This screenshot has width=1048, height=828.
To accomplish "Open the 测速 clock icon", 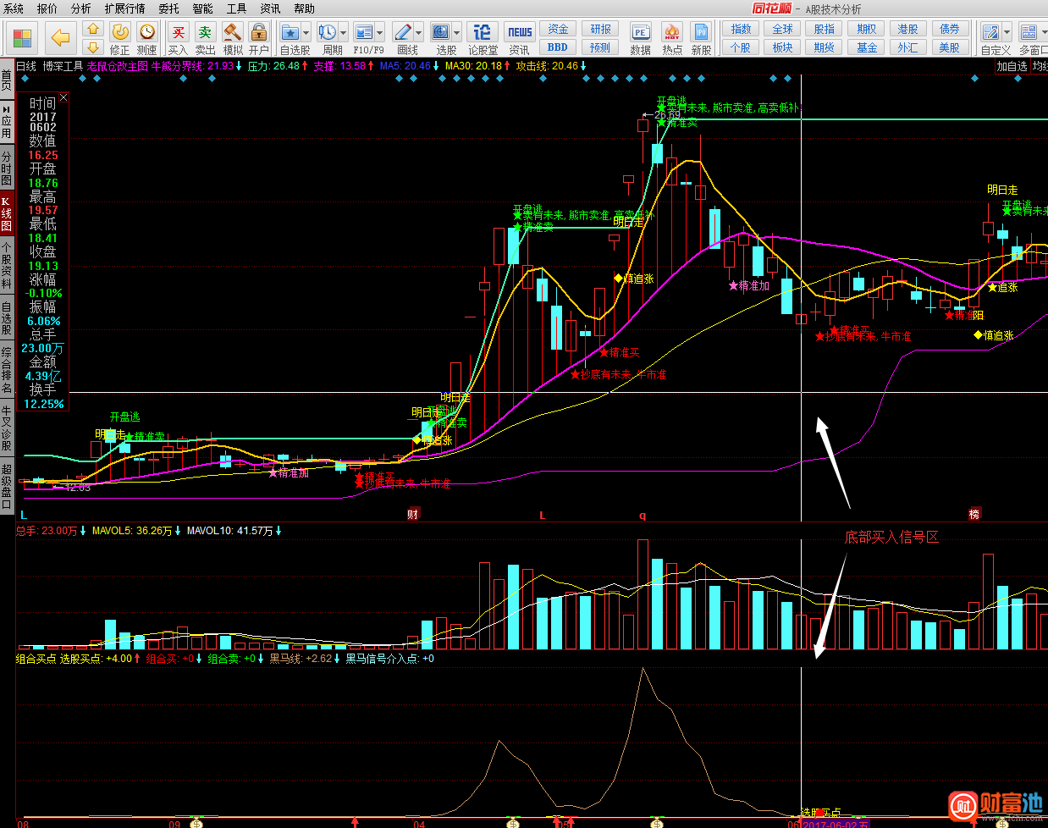I will coord(147,32).
